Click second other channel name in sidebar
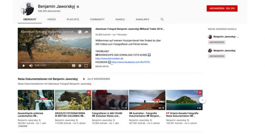 click(x=224, y=50)
